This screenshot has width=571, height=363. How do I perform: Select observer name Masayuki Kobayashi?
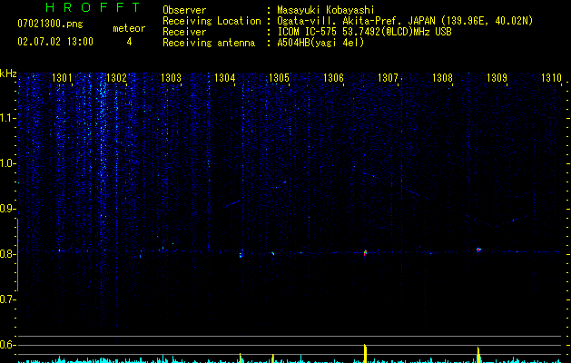point(326,10)
